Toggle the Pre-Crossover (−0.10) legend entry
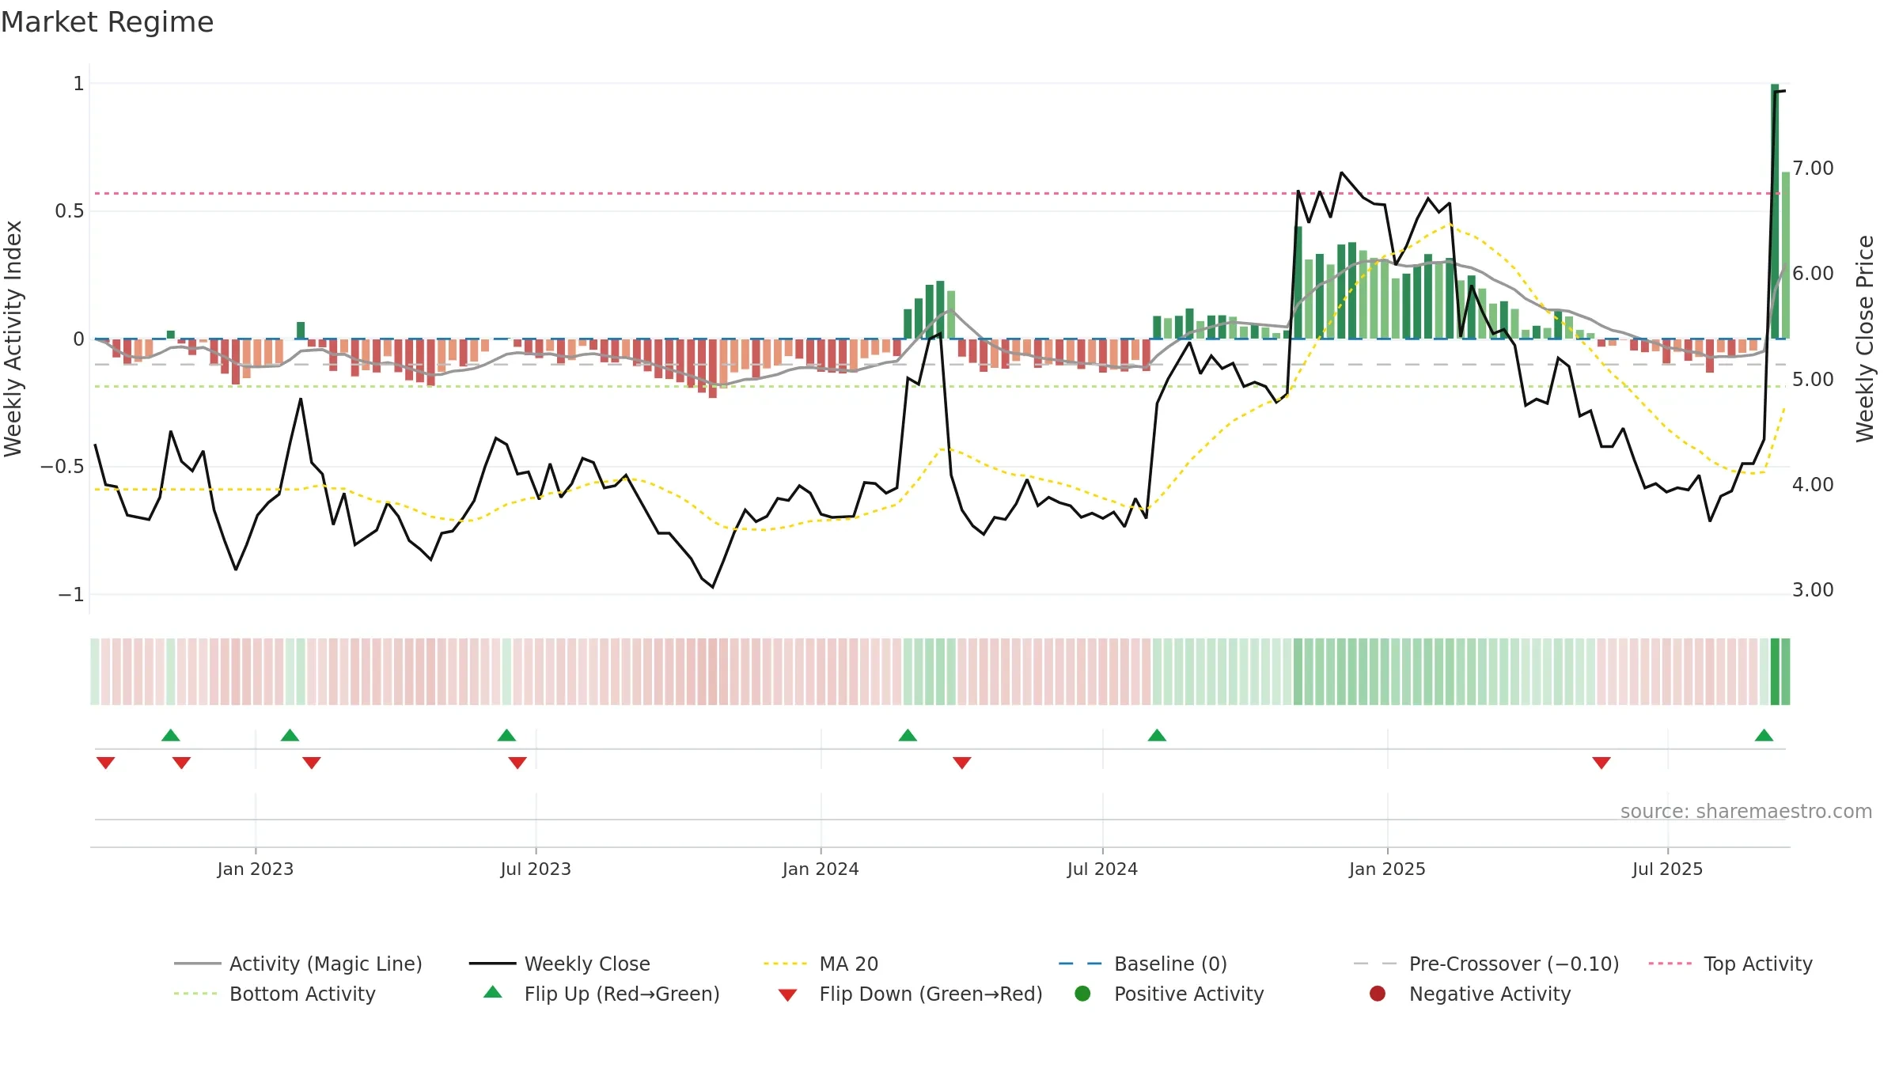The height and width of the screenshot is (1068, 1899). (1486, 964)
